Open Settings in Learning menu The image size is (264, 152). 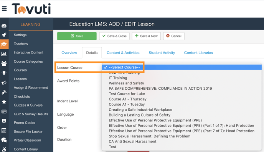click(20, 35)
